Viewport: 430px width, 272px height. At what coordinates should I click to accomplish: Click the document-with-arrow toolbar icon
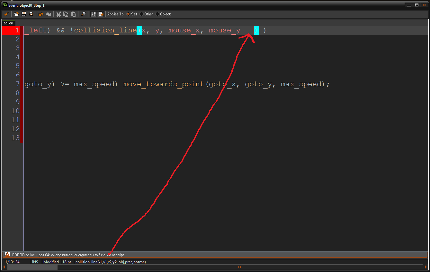[x=101, y=14]
